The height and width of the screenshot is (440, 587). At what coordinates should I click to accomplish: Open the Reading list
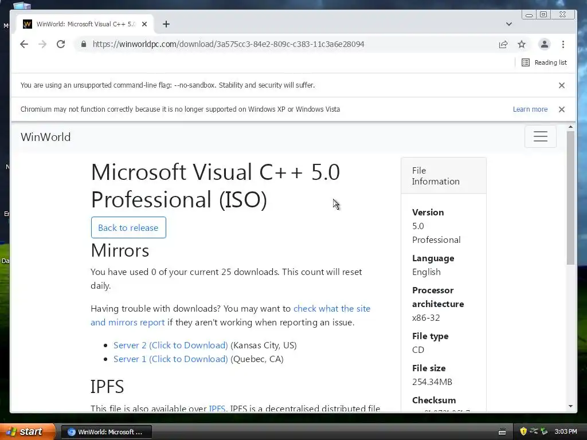[x=545, y=62]
